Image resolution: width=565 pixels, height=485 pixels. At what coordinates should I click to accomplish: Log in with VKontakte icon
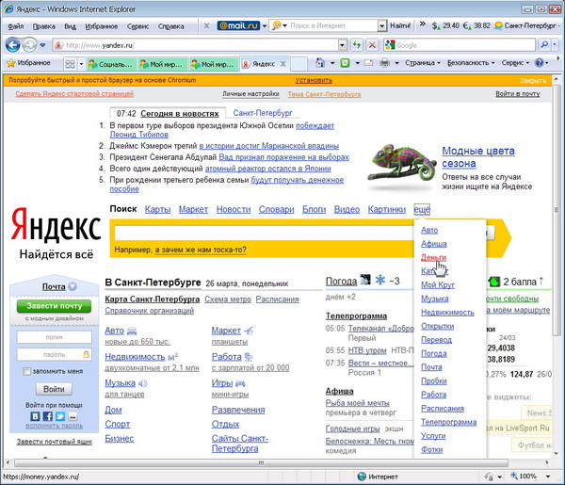click(x=35, y=416)
